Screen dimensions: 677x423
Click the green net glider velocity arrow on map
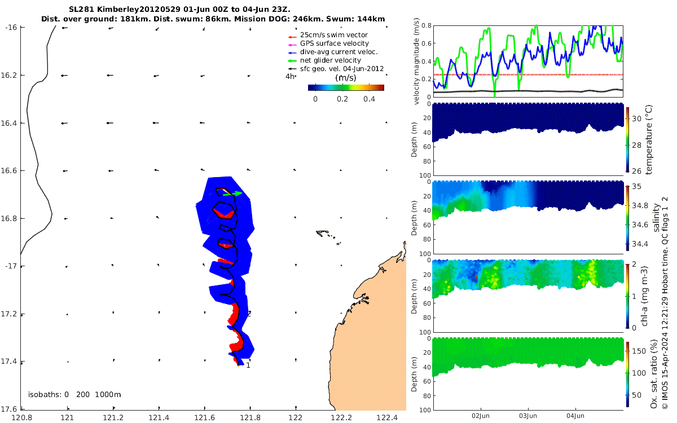(x=232, y=193)
